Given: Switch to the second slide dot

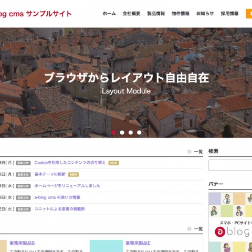Looking at the screenshot, I should click(x=122, y=132).
